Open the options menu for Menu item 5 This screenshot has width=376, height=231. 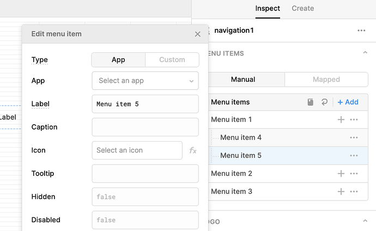click(x=354, y=155)
